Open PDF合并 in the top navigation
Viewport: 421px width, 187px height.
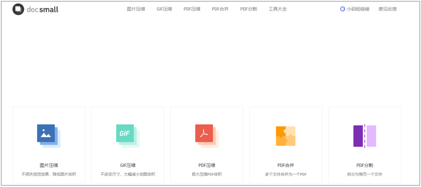220,9
